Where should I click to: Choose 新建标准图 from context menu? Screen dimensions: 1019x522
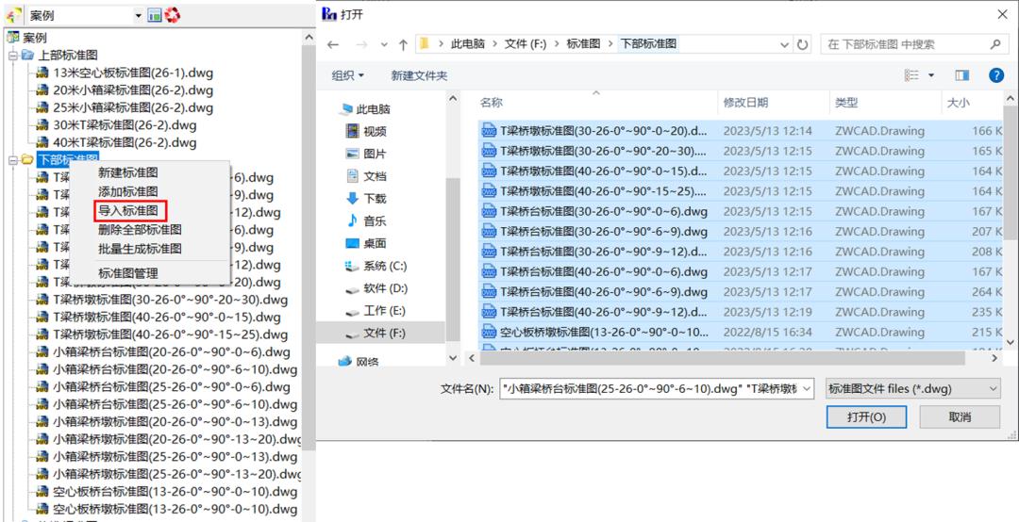click(128, 172)
